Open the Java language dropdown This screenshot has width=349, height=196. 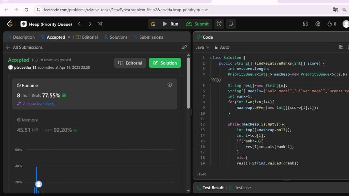(x=203, y=47)
